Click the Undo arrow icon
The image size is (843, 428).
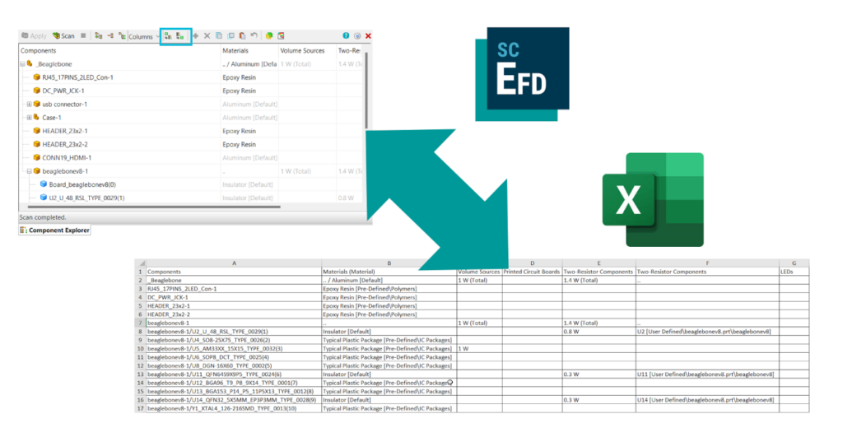254,36
